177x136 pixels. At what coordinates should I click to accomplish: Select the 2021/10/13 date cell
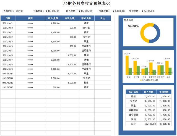coord(8,87)
